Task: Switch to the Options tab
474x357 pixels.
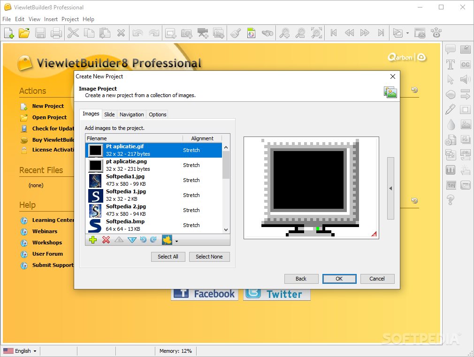Action: tap(158, 114)
